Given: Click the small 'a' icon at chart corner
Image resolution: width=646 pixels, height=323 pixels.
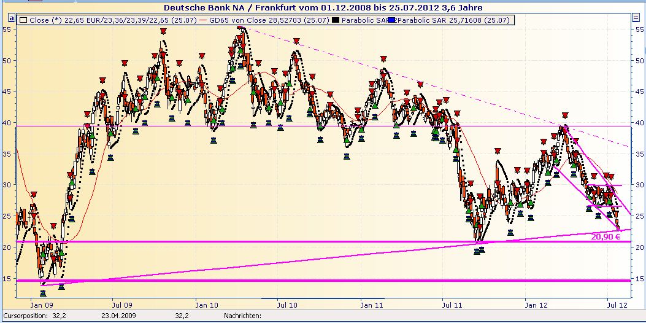Looking at the screenshot, I should (12, 18).
